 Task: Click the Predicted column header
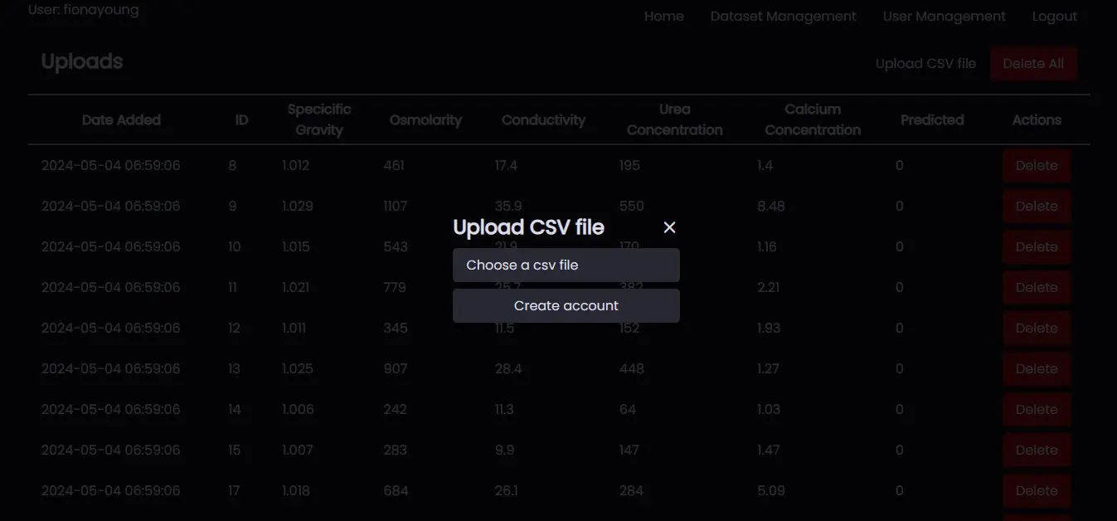[x=932, y=120]
